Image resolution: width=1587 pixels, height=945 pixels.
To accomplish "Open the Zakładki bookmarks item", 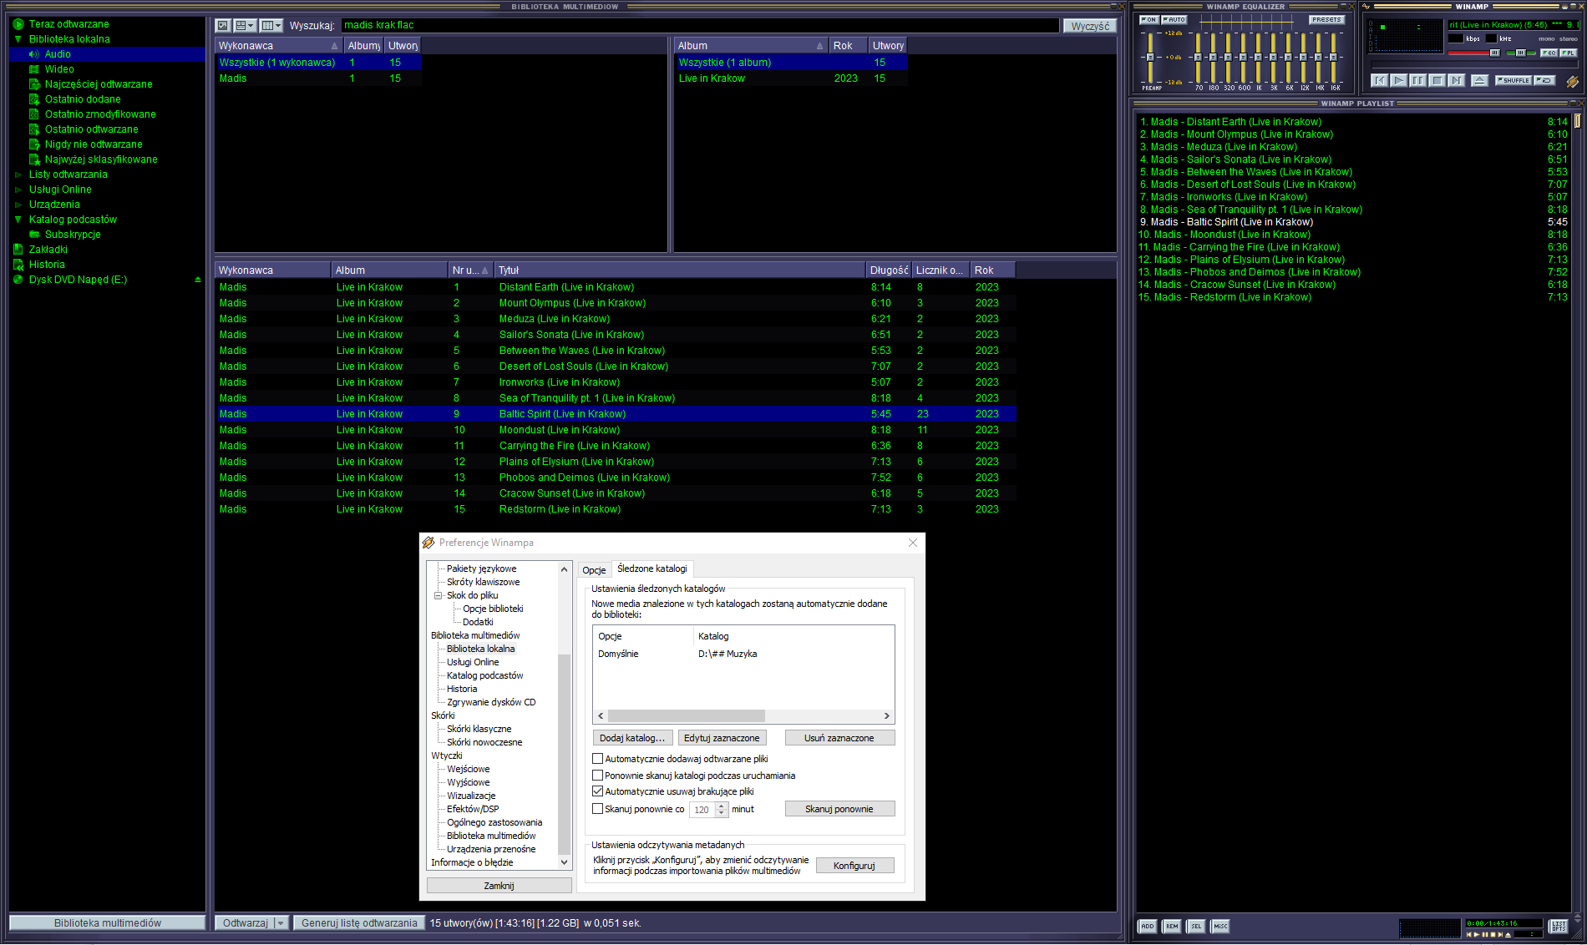I will [48, 250].
